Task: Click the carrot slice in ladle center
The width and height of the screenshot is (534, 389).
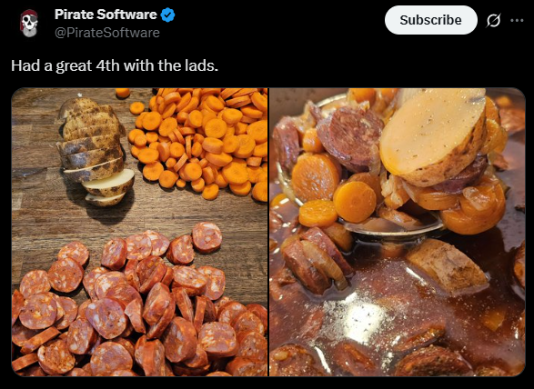Action: pyautogui.click(x=354, y=202)
